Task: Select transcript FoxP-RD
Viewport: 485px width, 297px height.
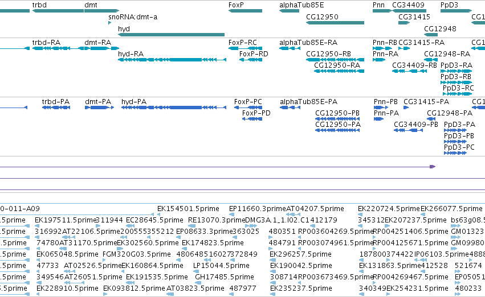Action: click(x=251, y=60)
